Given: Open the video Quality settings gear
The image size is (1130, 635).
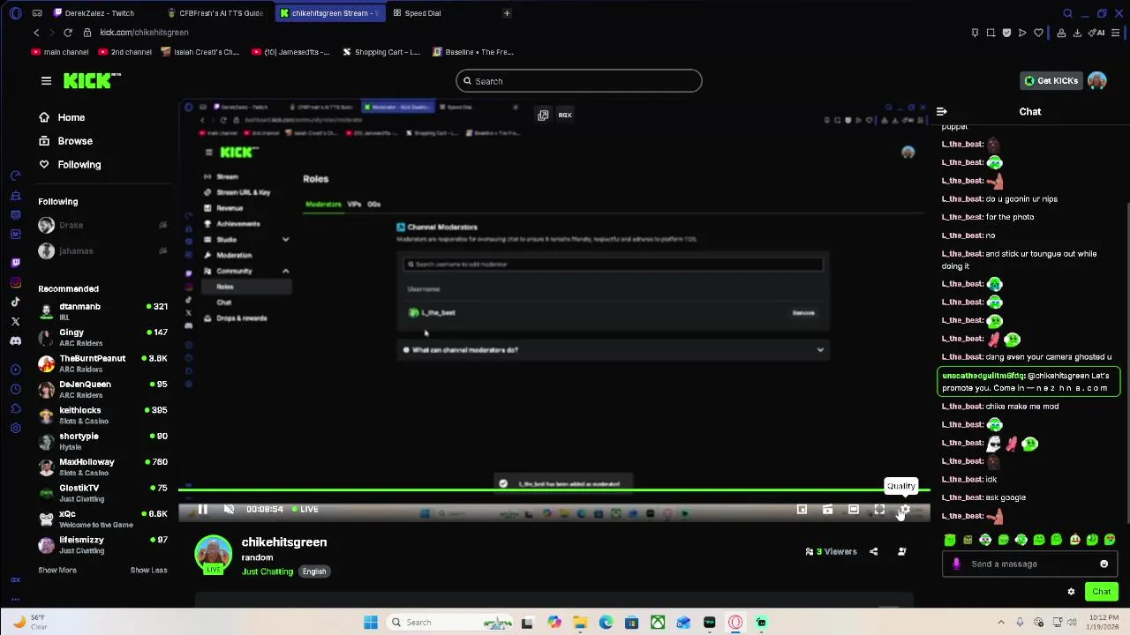Looking at the screenshot, I should (x=905, y=509).
